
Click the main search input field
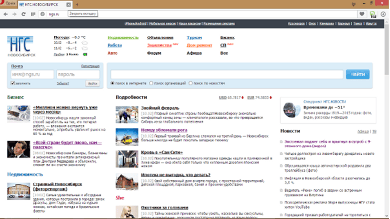(227, 74)
